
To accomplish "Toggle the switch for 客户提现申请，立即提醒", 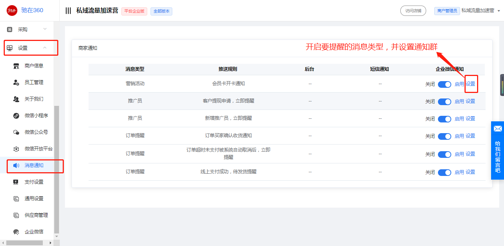I will (445, 102).
